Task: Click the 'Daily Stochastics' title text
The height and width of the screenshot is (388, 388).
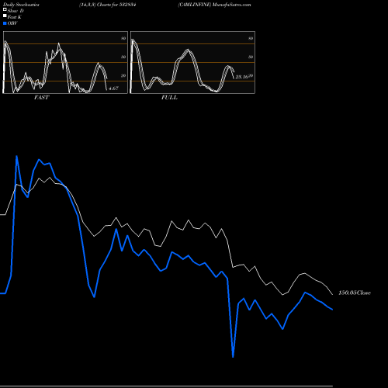Action: pos(21,5)
